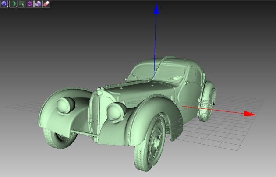Choose the purple solid block tool
The width and height of the screenshot is (276, 177).
[38, 4]
